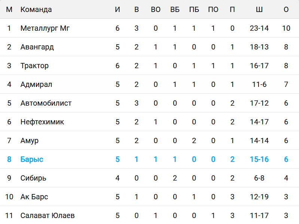Sort by the Команда column header
Image resolution: width=299 pixels, height=224 pixels.
[x=36, y=9]
